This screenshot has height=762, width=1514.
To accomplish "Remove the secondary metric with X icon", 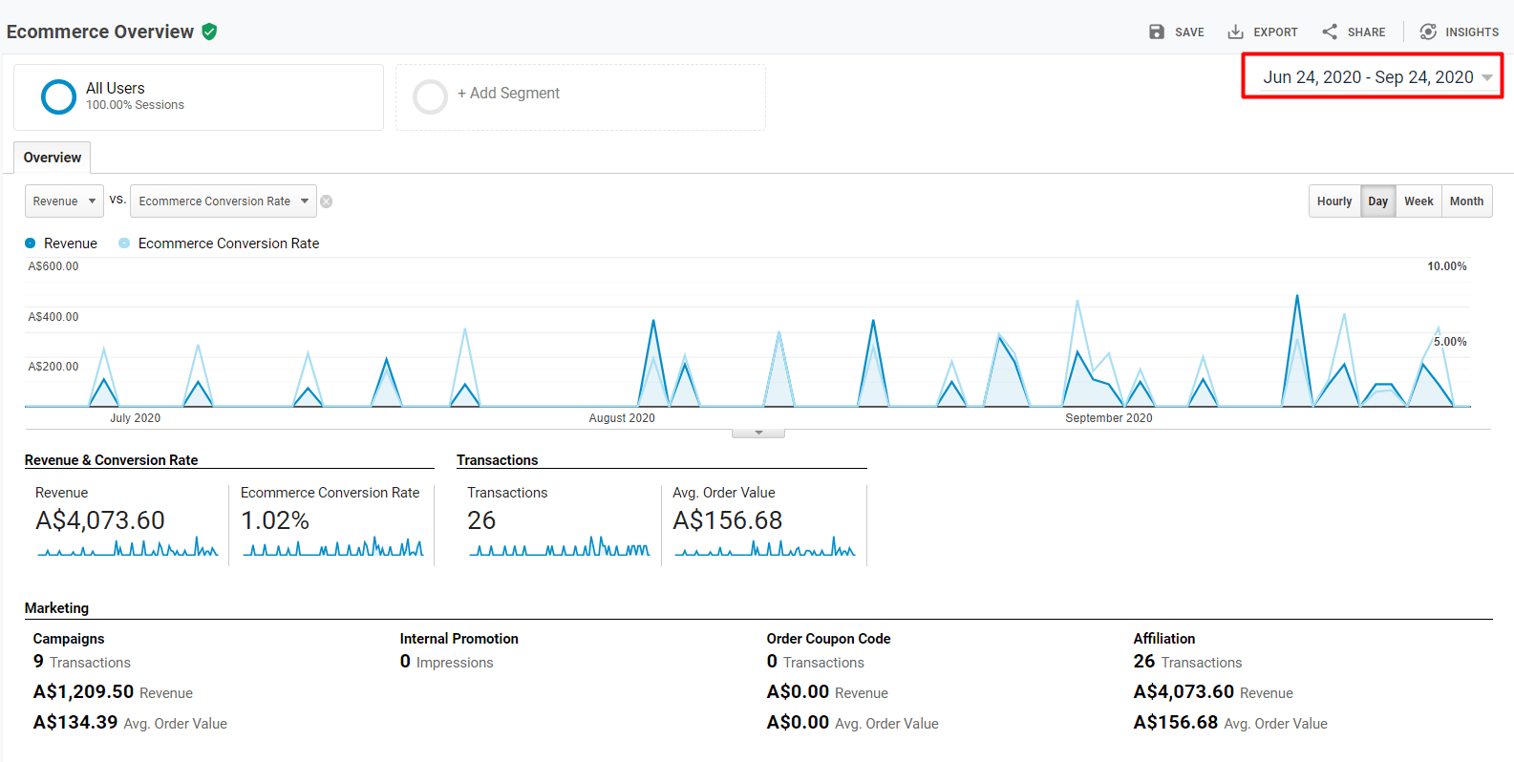I will coord(327,201).
